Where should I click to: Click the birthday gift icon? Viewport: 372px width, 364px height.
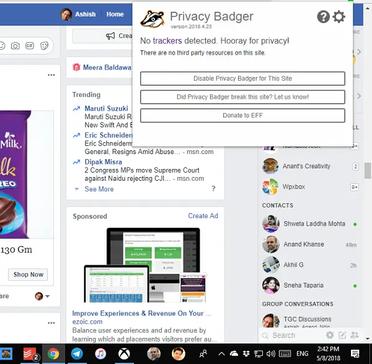(76, 68)
